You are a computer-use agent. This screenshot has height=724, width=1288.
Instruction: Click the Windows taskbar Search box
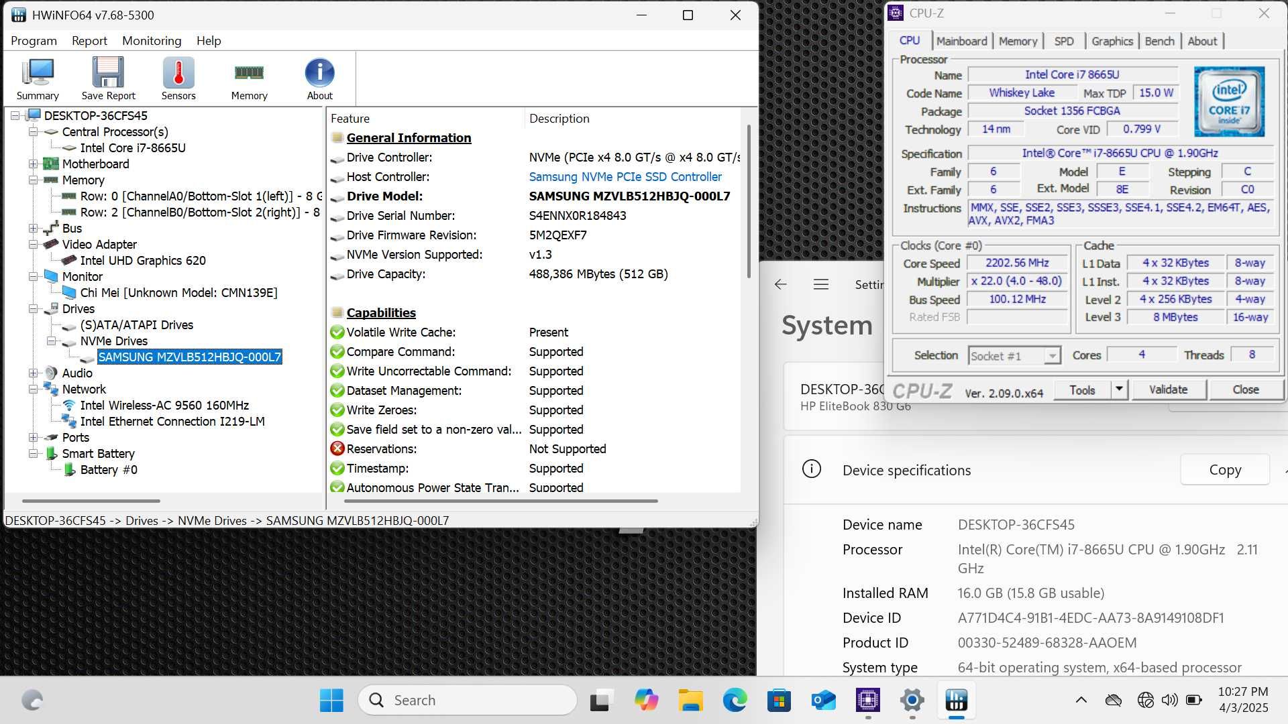pyautogui.click(x=468, y=701)
